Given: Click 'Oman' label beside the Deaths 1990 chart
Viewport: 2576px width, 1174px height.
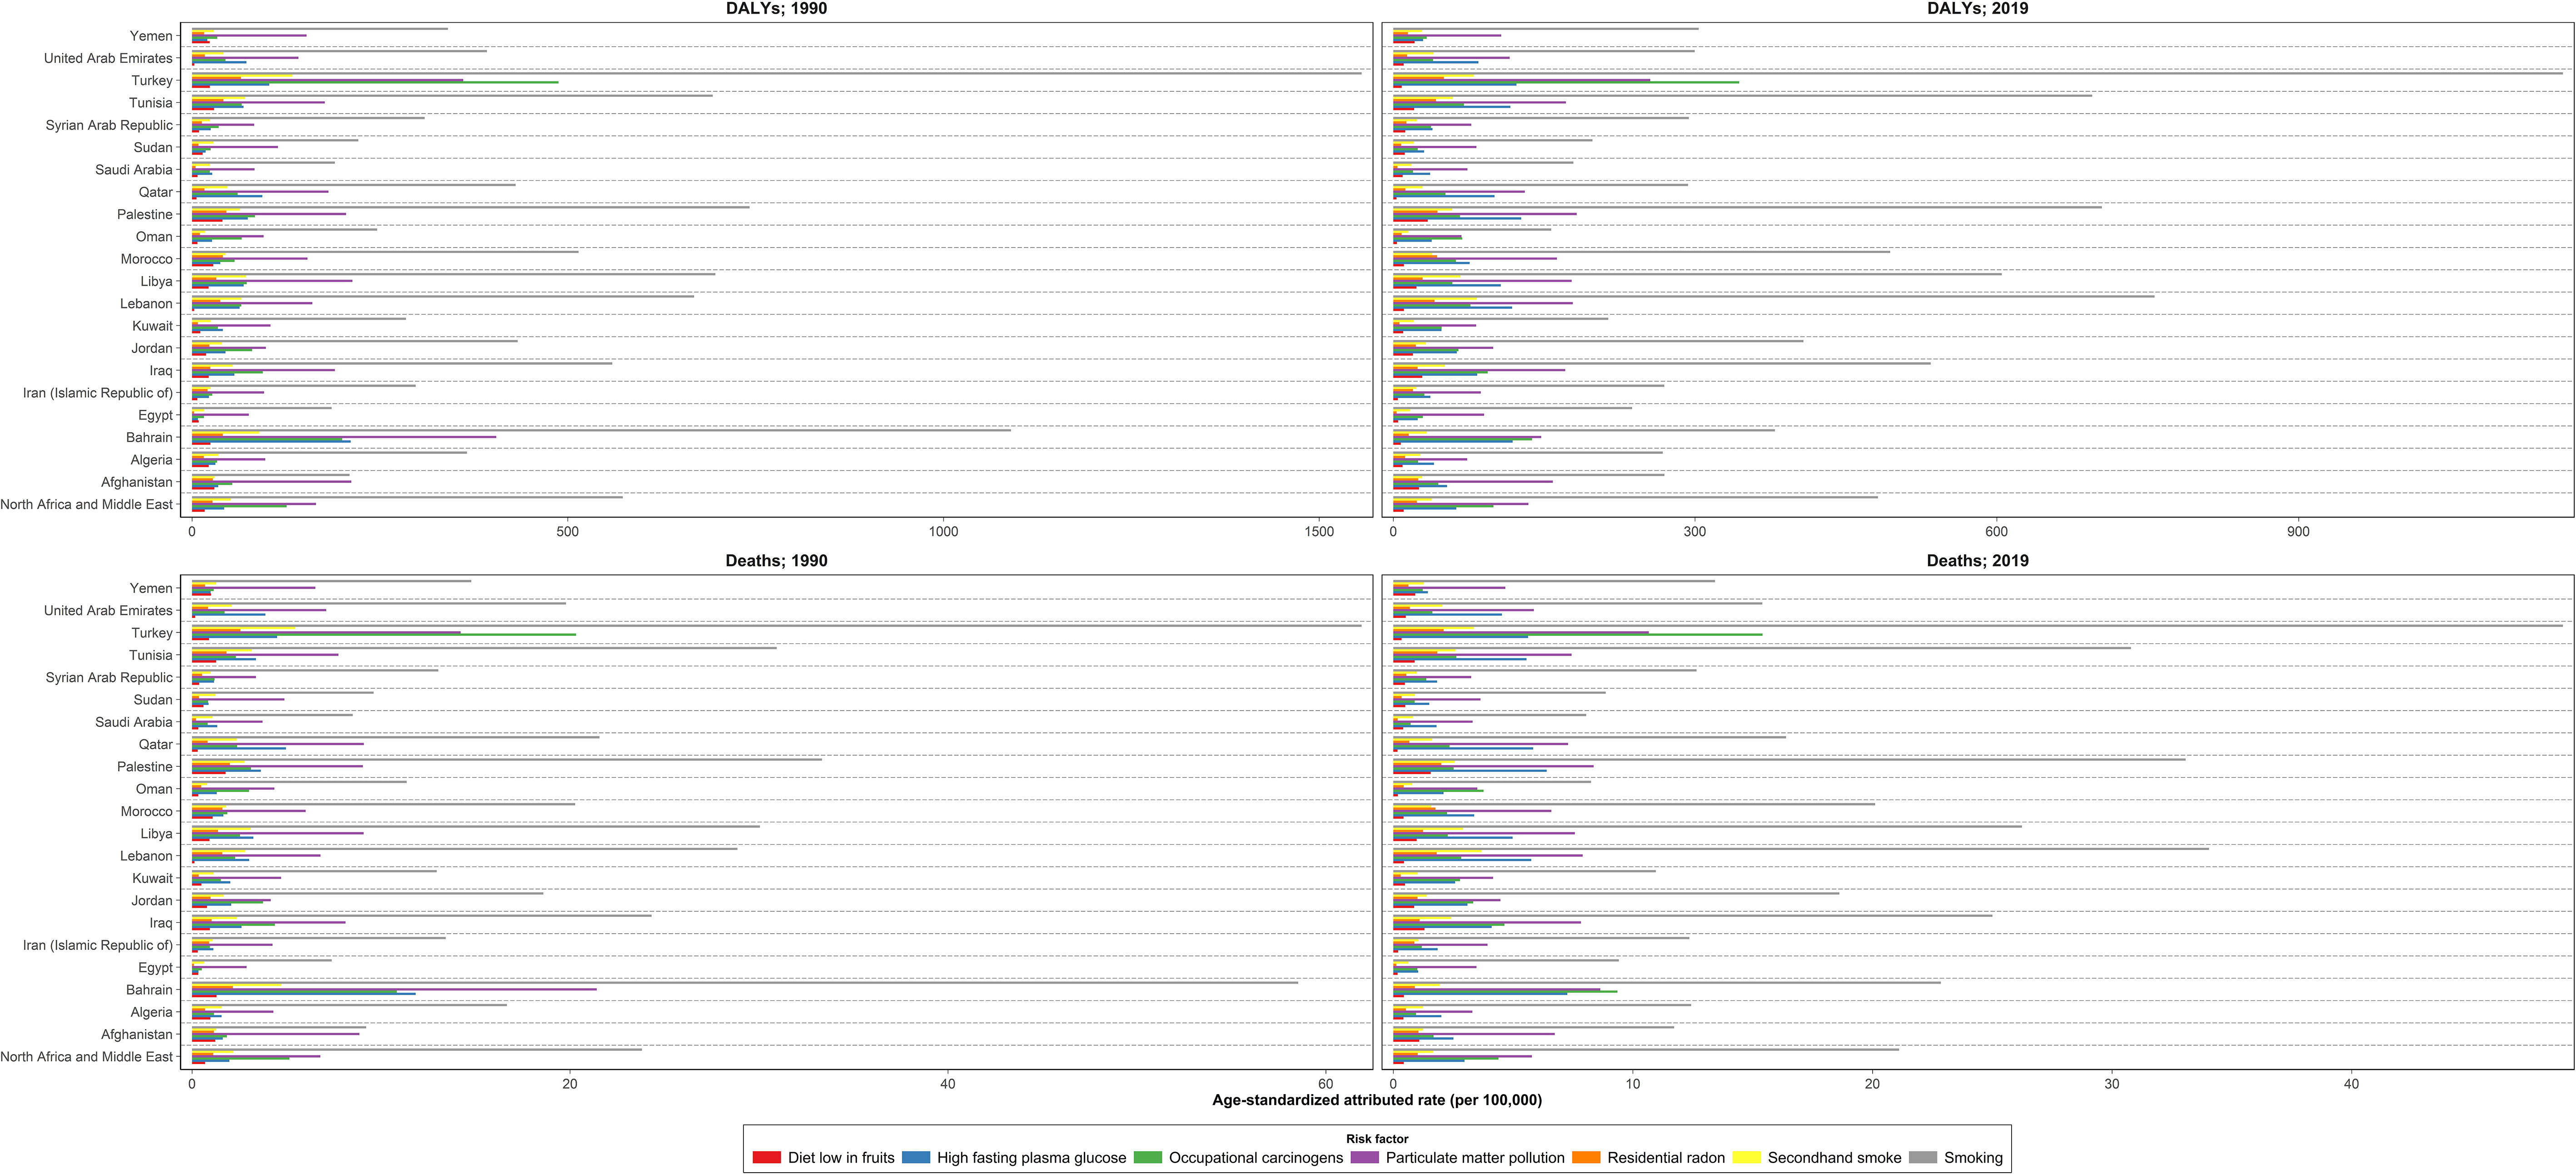Looking at the screenshot, I should (154, 789).
